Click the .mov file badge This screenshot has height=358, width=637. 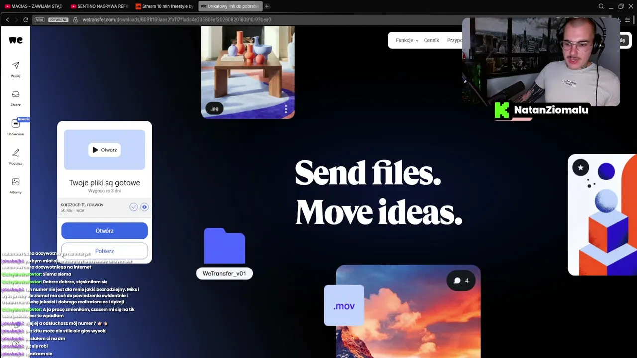[344, 306]
